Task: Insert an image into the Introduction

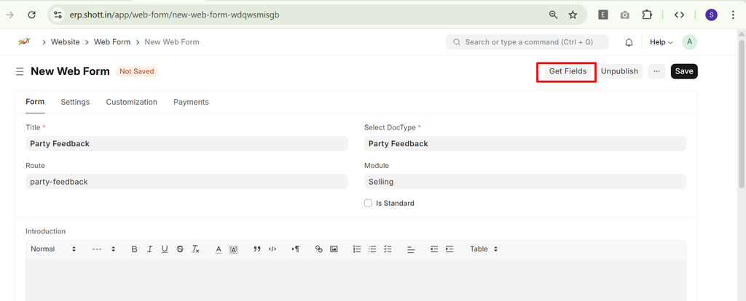Action: [334, 249]
